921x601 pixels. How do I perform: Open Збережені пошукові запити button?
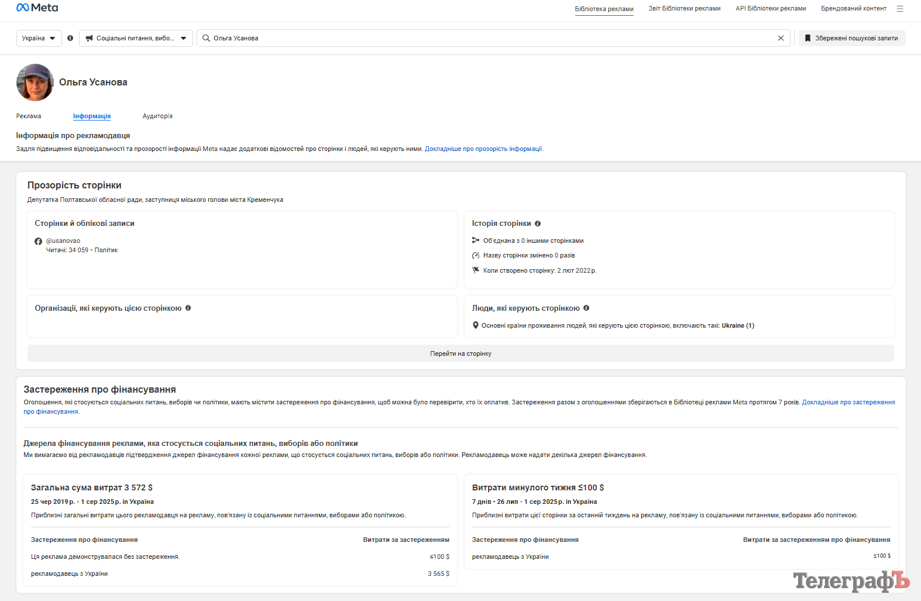coord(851,38)
